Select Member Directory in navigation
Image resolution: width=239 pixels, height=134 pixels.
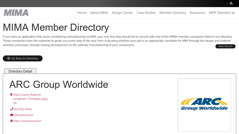[173, 13]
